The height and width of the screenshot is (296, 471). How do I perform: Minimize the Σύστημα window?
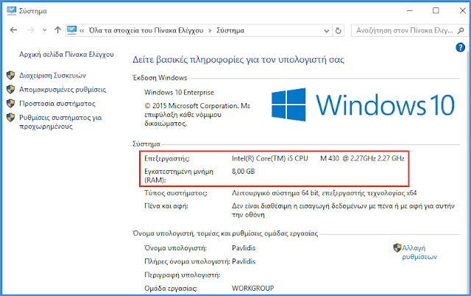(x=409, y=11)
